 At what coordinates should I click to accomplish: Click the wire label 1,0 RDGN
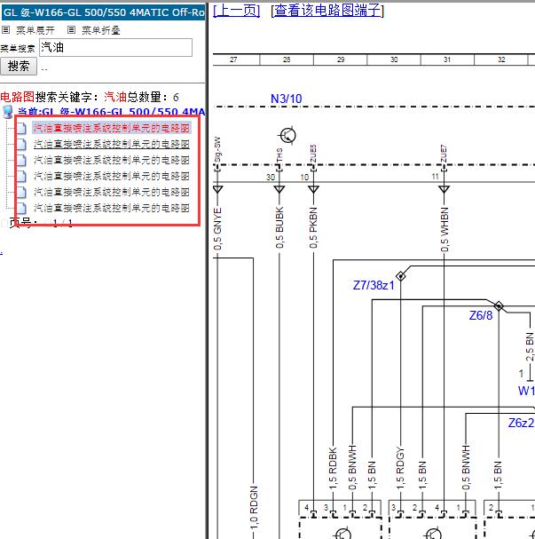point(254,508)
